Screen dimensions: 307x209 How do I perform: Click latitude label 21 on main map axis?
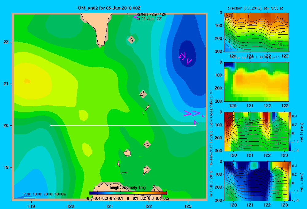tap(6, 84)
